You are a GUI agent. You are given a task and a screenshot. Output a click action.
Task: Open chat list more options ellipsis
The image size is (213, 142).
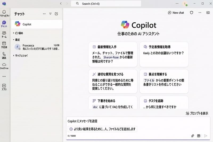(44, 14)
